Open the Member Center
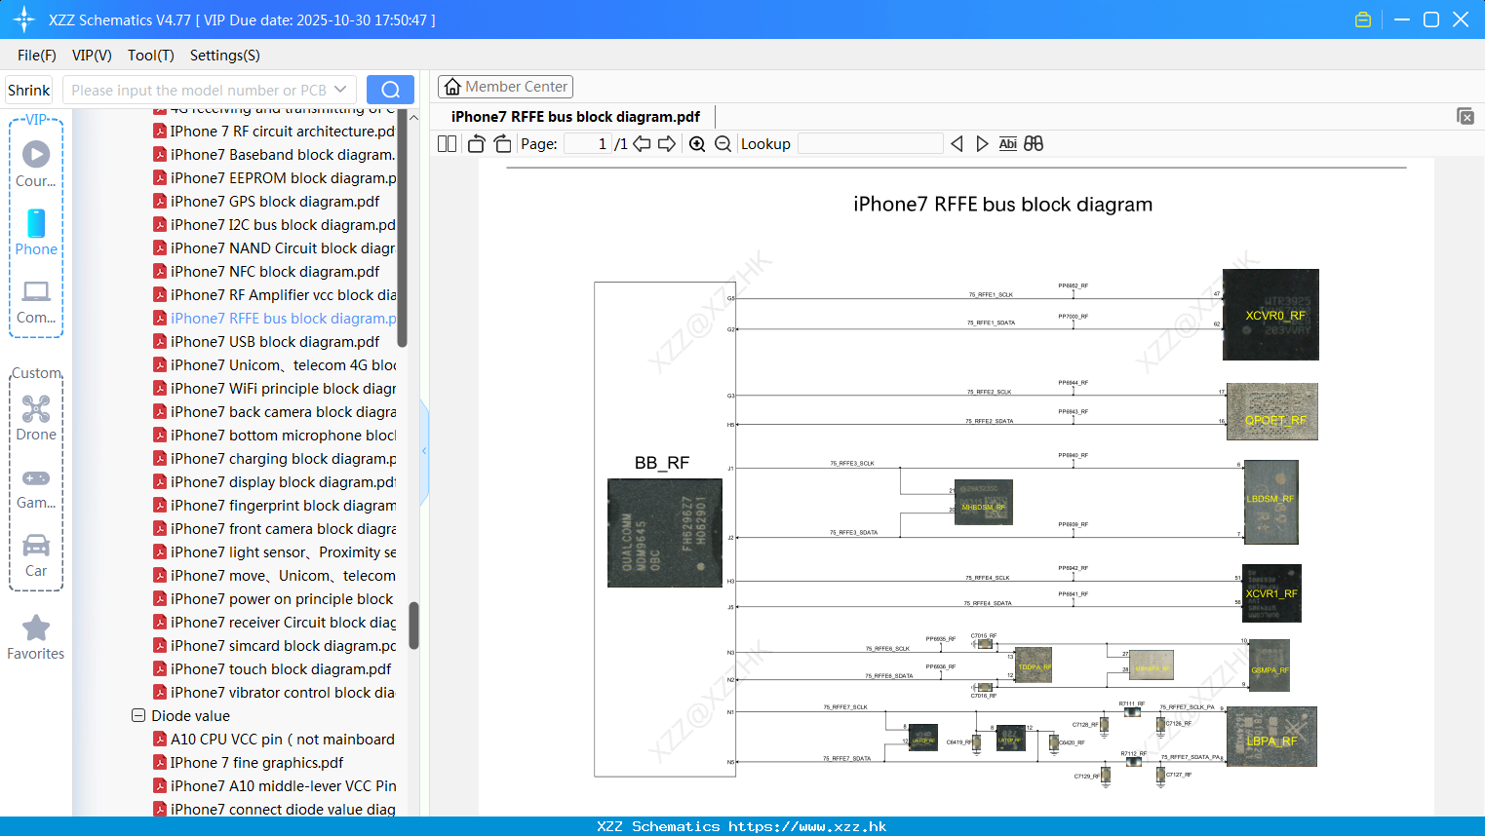 505,87
